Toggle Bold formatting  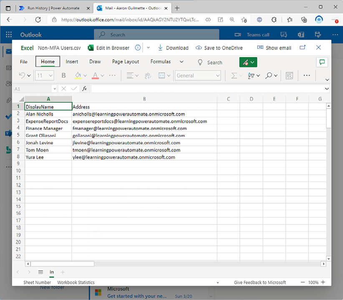coord(64,76)
